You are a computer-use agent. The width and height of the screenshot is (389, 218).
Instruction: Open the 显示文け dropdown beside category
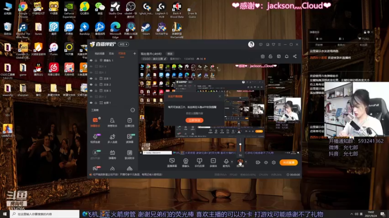[176, 59]
